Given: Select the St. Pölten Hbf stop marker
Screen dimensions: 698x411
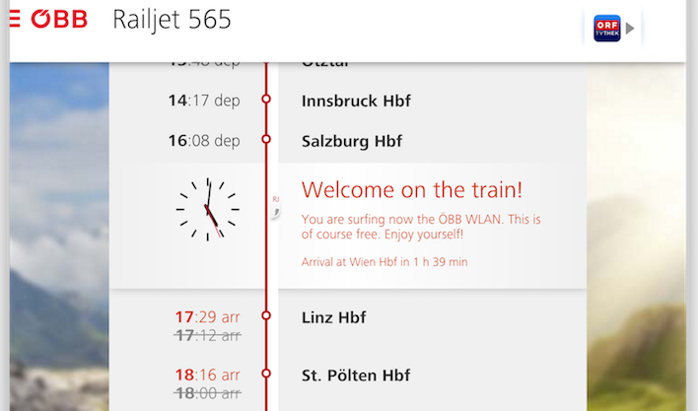Looking at the screenshot, I should [x=266, y=374].
